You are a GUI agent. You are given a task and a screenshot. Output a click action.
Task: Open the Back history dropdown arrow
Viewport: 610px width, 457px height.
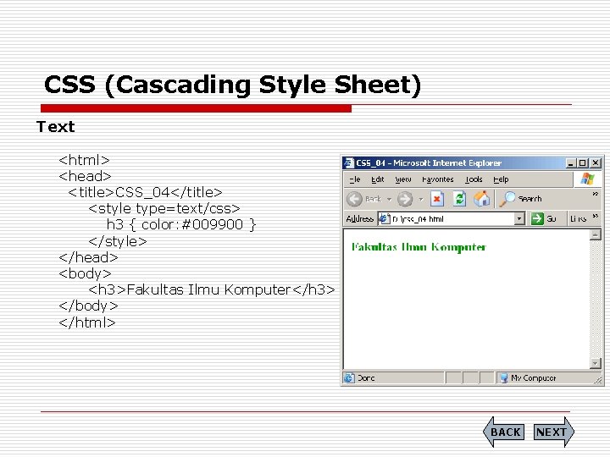(x=389, y=200)
